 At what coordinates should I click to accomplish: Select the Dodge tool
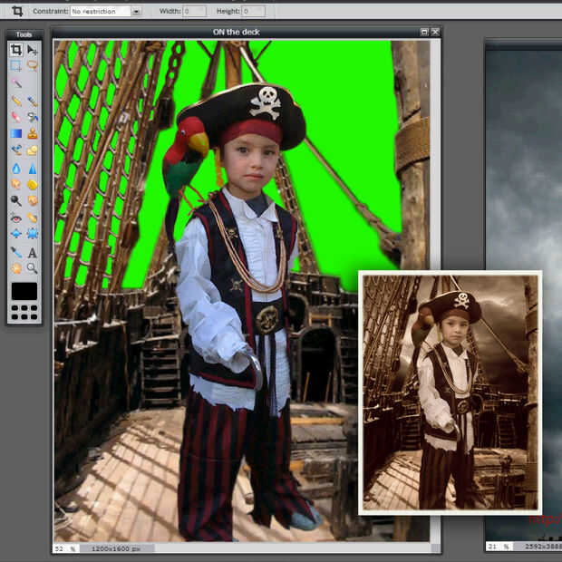point(15,200)
